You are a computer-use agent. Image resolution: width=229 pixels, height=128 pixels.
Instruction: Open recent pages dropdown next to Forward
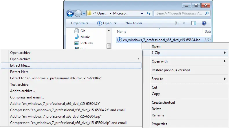point(84,14)
